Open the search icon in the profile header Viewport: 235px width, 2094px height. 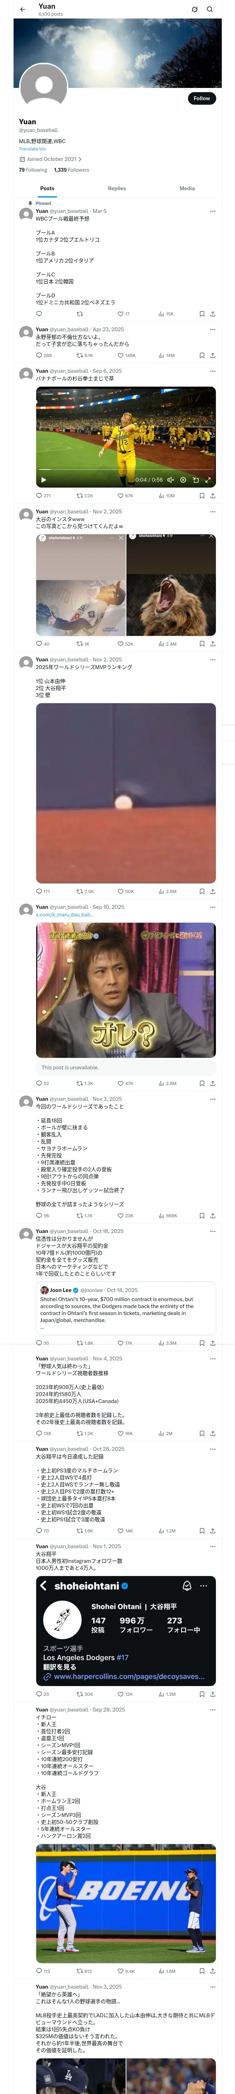(210, 10)
